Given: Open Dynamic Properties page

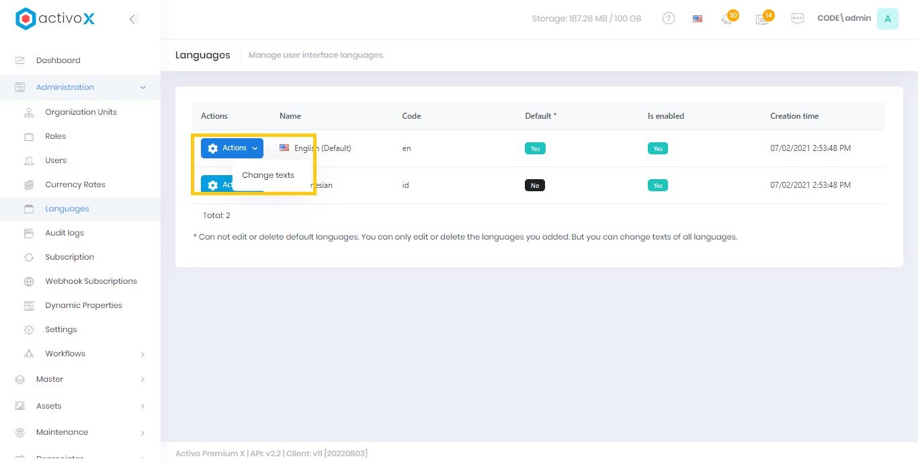Looking at the screenshot, I should tap(83, 305).
